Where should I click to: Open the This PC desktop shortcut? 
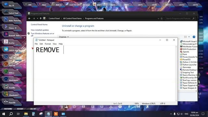[11, 5]
